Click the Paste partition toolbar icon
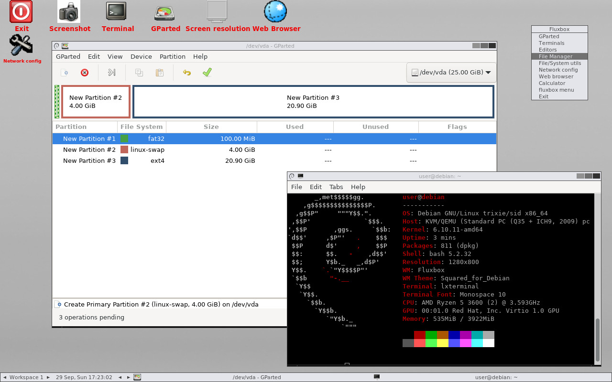The image size is (612, 382). tap(160, 73)
